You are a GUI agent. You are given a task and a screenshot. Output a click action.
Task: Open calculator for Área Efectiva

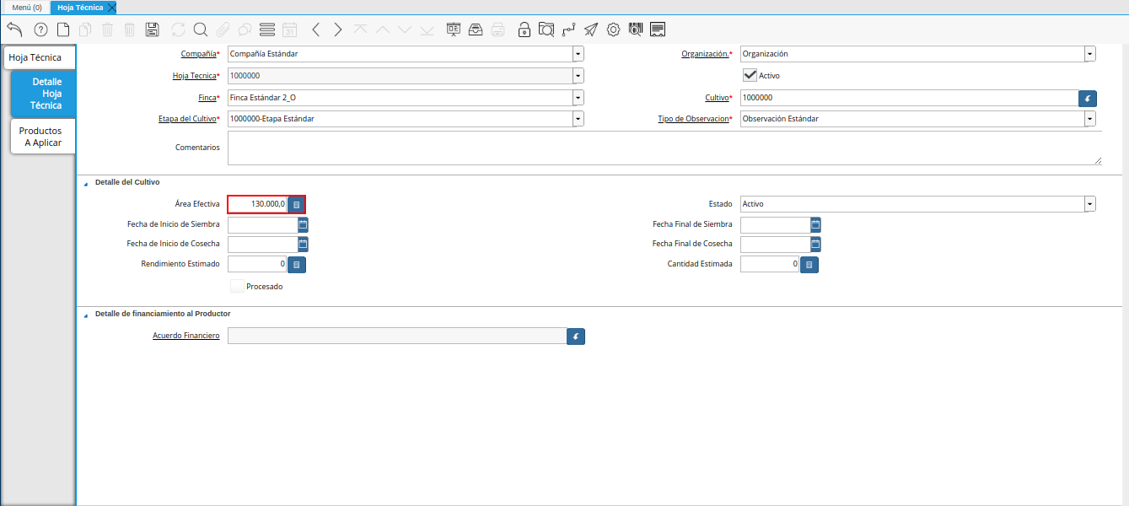click(296, 204)
